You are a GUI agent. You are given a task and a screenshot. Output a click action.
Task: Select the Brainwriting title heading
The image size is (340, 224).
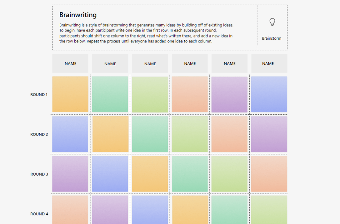point(78,15)
